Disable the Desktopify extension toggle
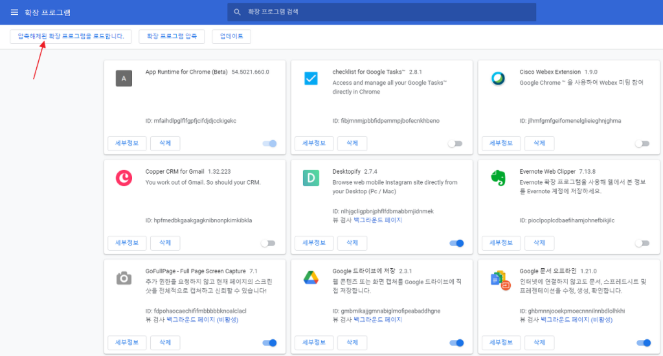663x356 pixels. point(456,243)
